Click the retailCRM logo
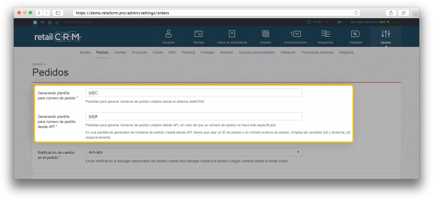Viewport: 433px width, 199px height. click(58, 37)
